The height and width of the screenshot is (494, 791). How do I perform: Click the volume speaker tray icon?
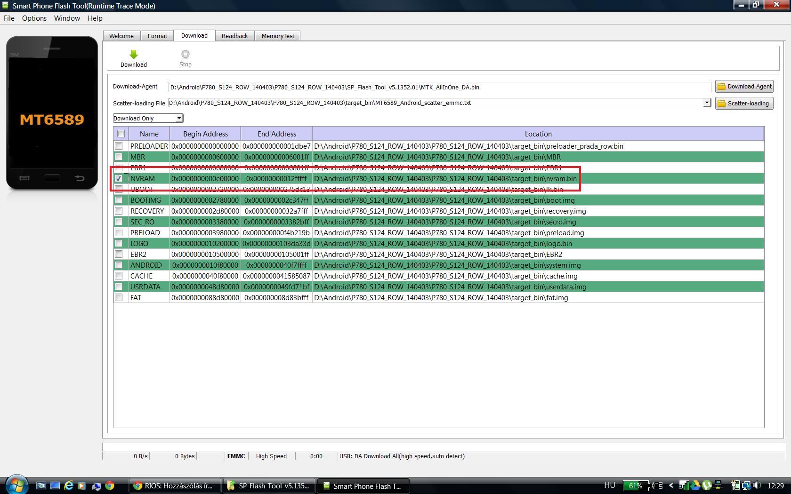click(x=757, y=486)
